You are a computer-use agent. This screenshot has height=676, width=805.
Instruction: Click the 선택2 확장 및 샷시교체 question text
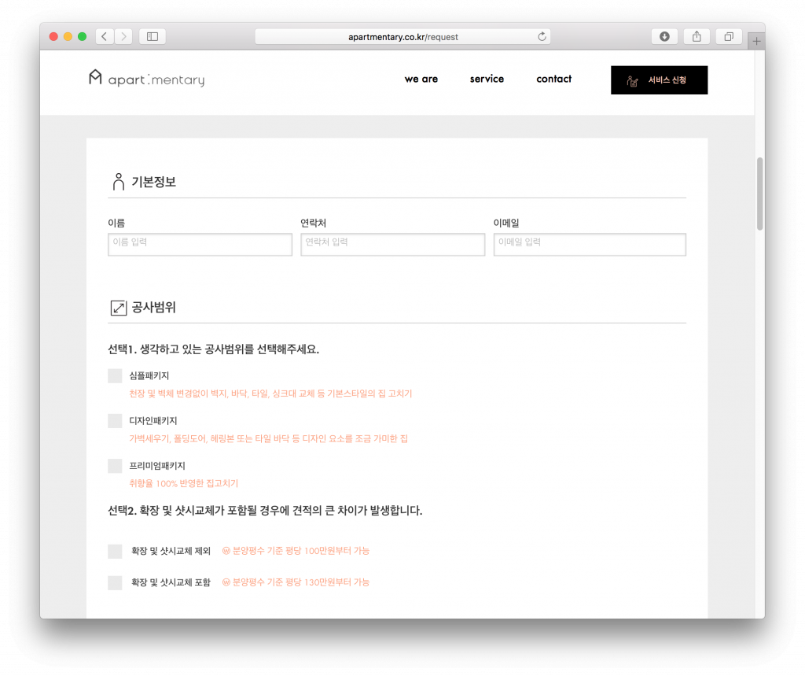tap(265, 511)
